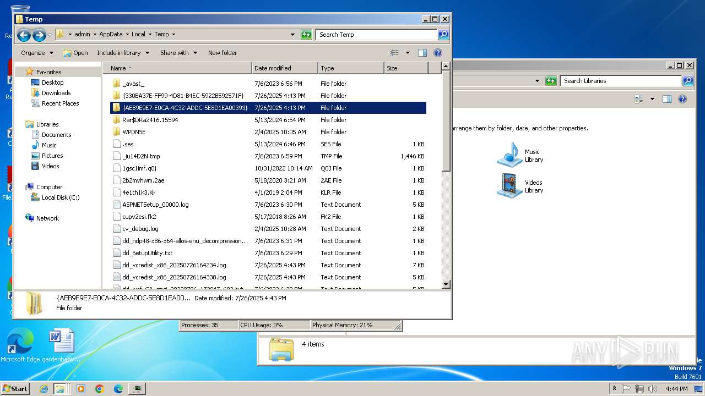Sort by Date modified column header
The height and width of the screenshot is (396, 705).
point(285,68)
